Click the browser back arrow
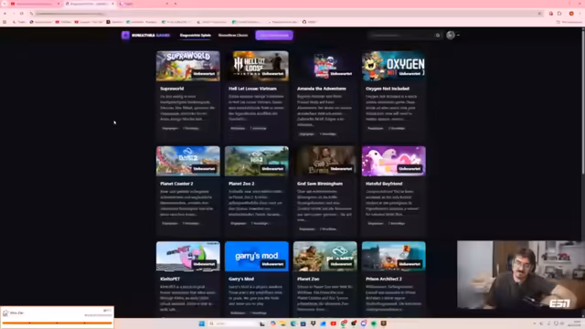 point(5,14)
